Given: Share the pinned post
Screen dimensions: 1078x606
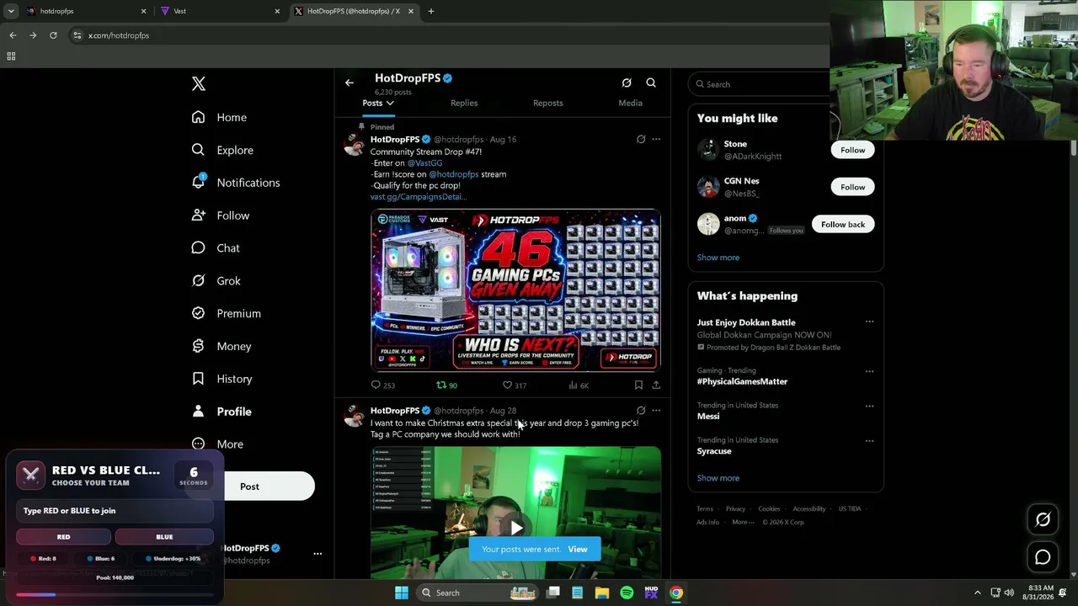Looking at the screenshot, I should [656, 385].
